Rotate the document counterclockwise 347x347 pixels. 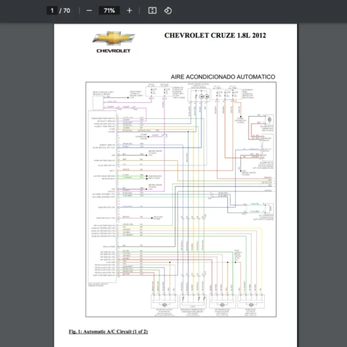pos(168,10)
